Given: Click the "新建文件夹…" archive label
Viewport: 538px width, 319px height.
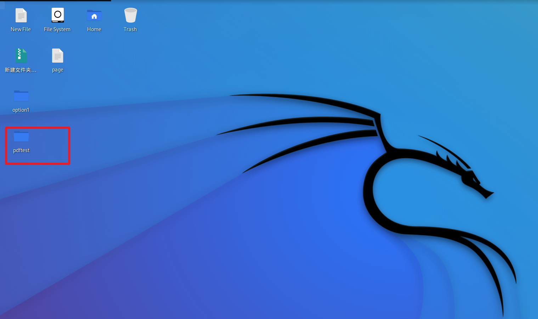Looking at the screenshot, I should pos(21,70).
